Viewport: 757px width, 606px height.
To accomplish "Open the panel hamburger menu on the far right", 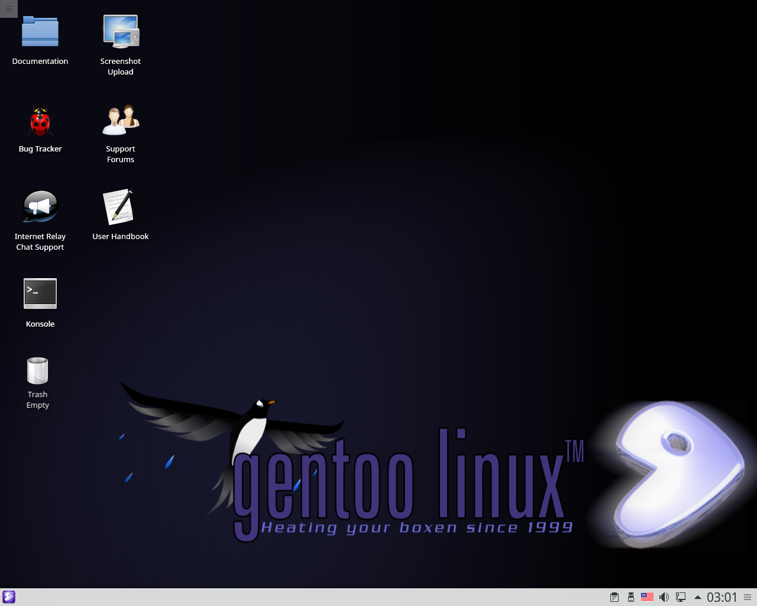I will [749, 597].
